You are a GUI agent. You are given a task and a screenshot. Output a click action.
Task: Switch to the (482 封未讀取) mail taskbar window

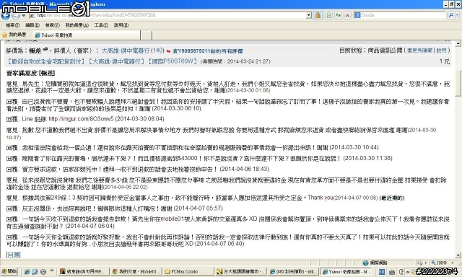tap(294, 272)
